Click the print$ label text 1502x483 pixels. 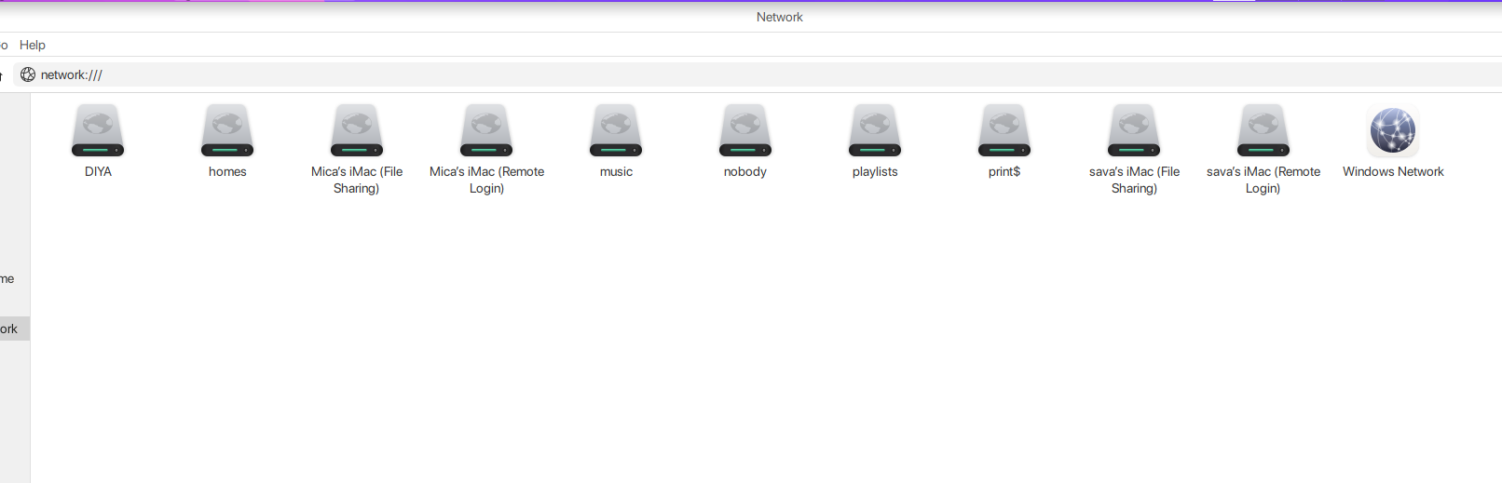1004,172
